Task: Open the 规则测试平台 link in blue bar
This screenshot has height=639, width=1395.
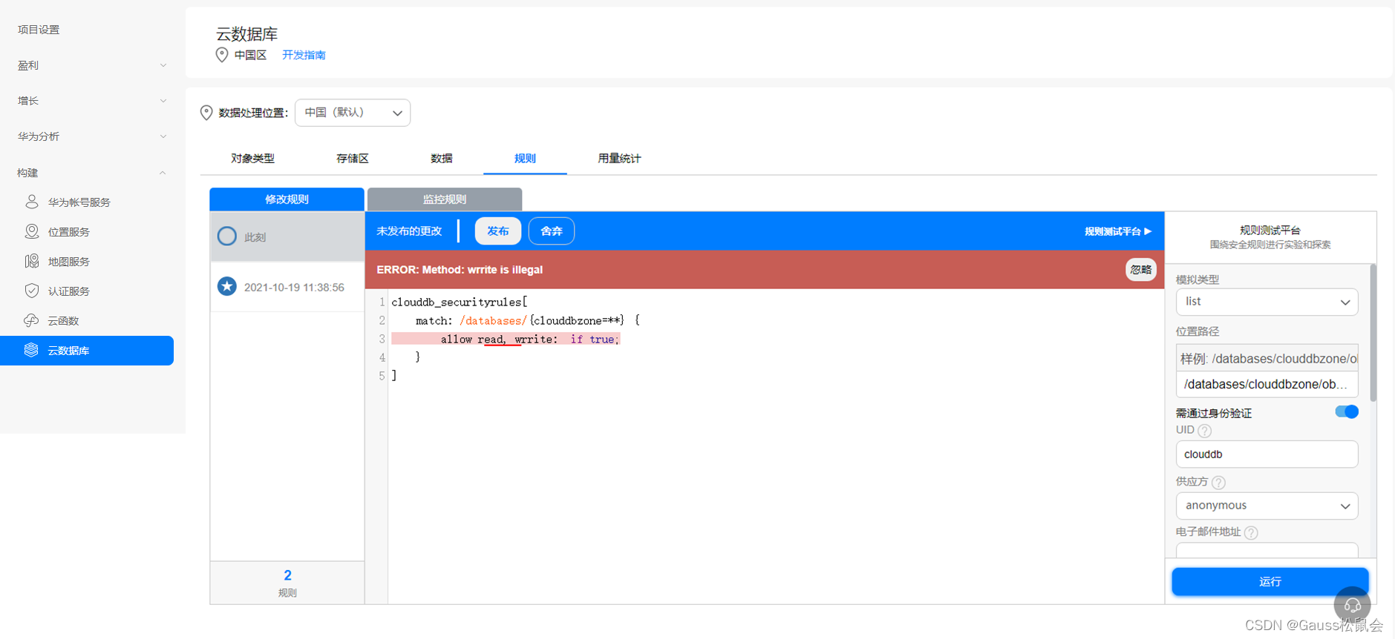Action: point(1117,231)
